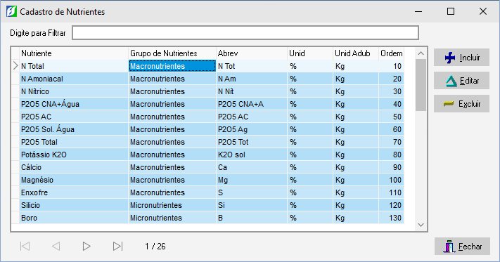Select the 'N Total' nutrient cell
Image resolution: width=500 pixels, height=262 pixels.
tap(74, 66)
